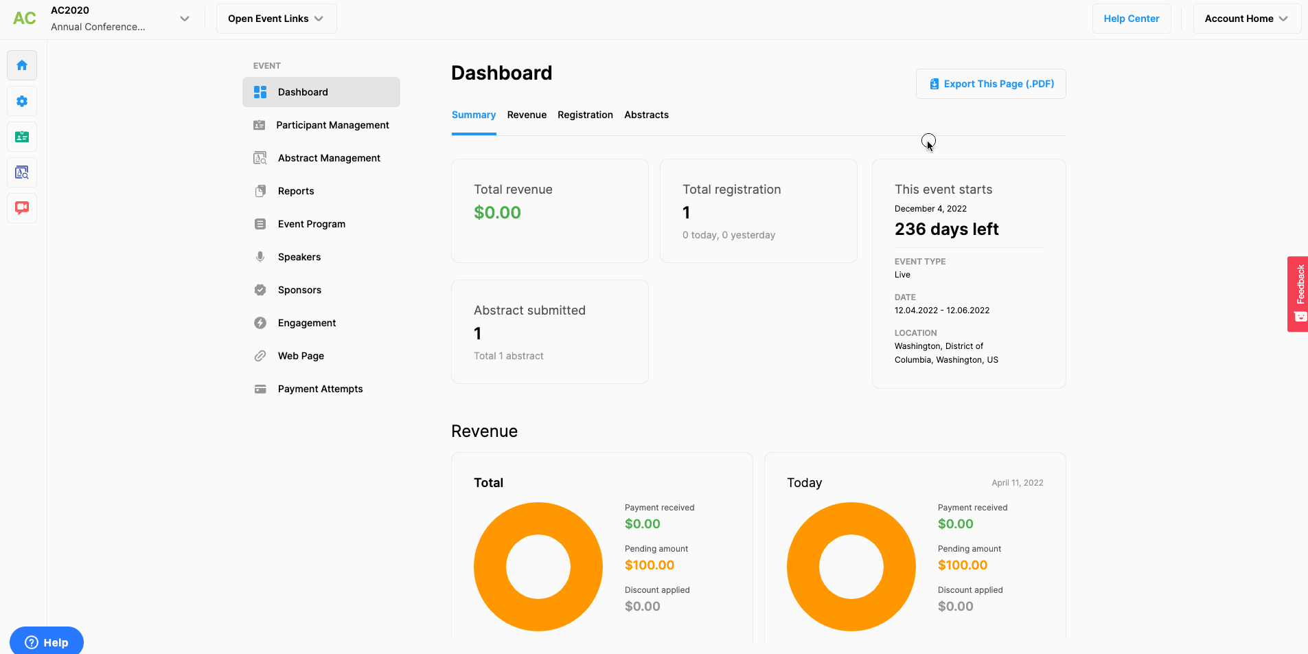The image size is (1308, 654).
Task: Open Participant Management in the sidebar
Action: (332, 125)
